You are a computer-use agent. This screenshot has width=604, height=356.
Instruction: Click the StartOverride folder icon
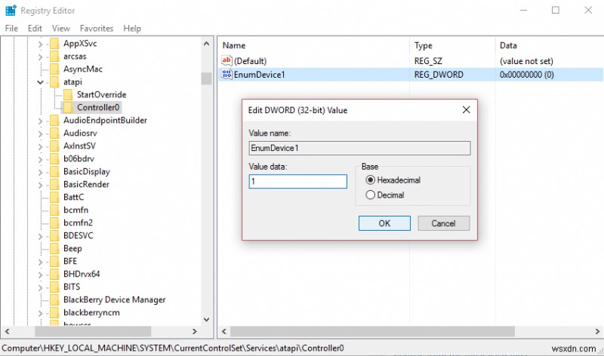pos(68,94)
